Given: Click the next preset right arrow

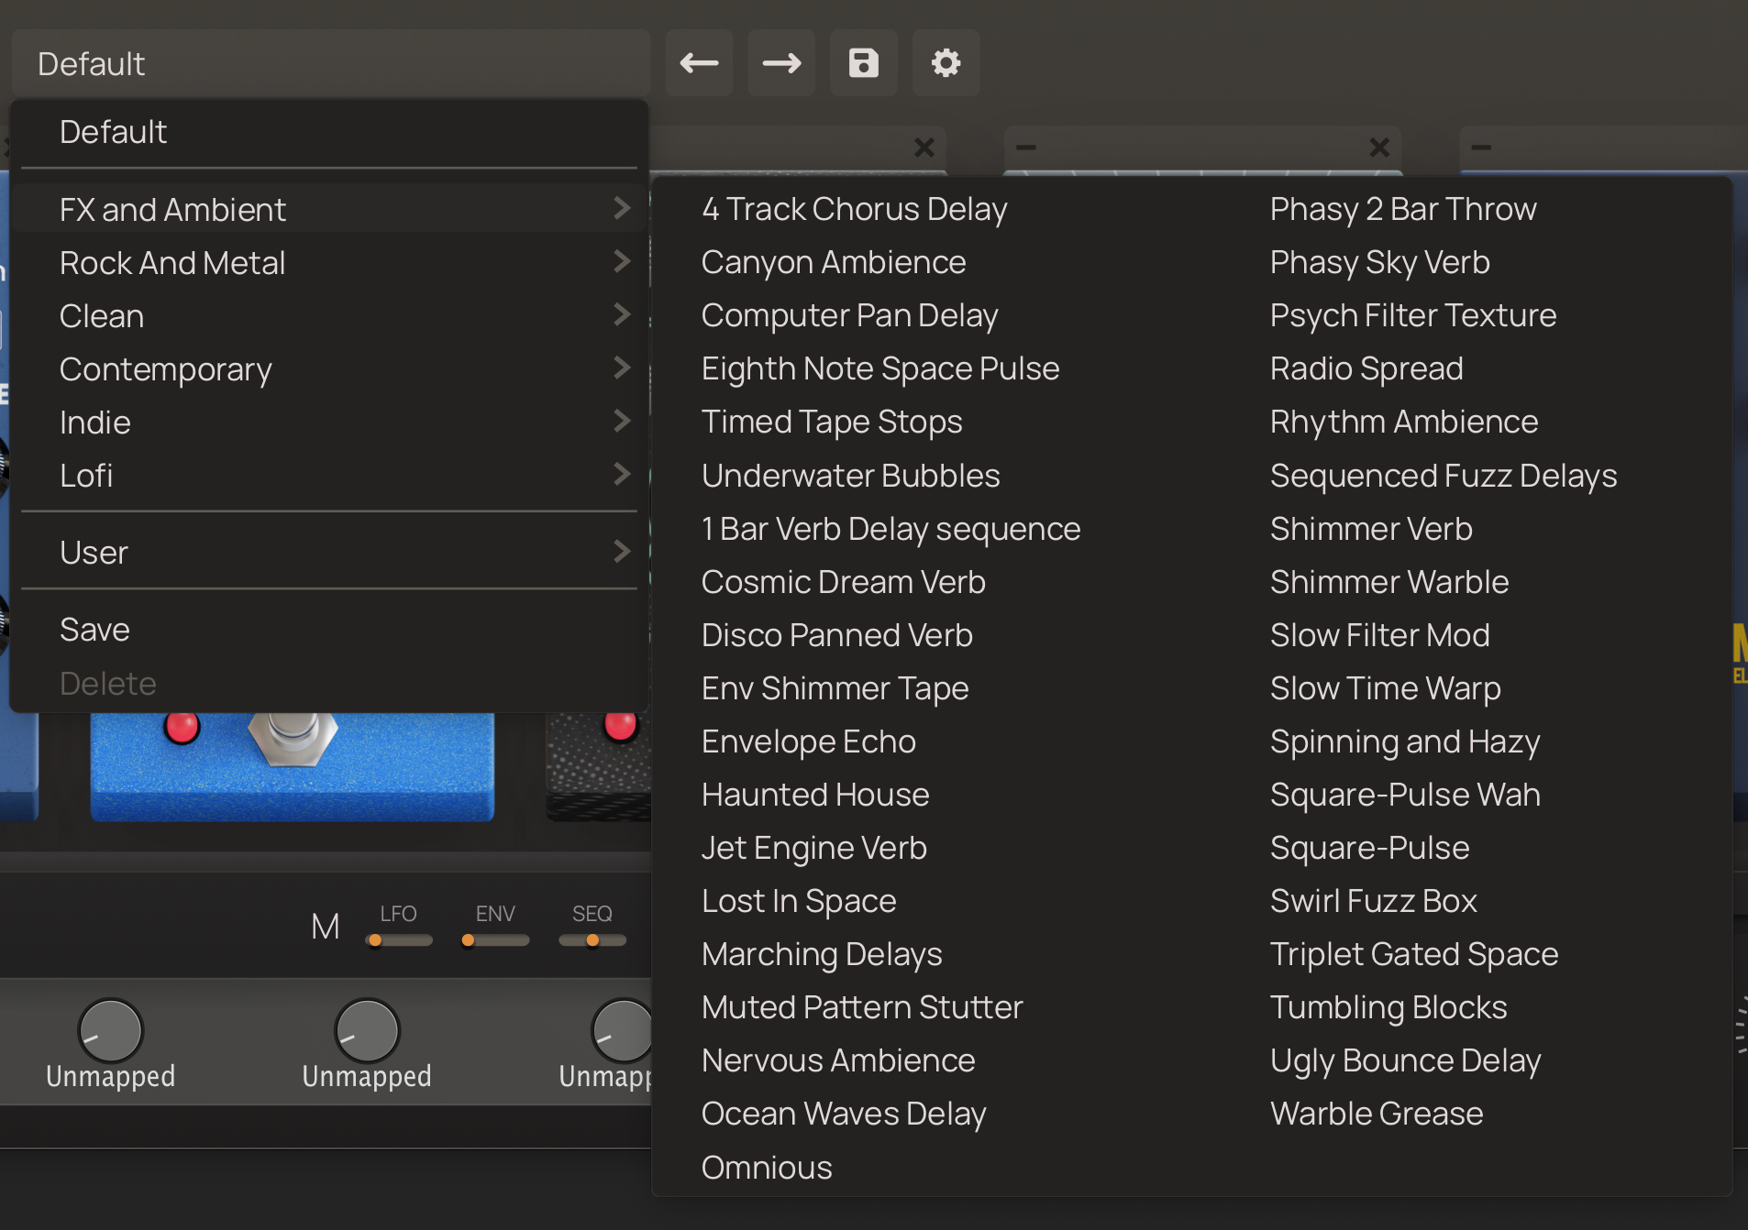Looking at the screenshot, I should tap(781, 63).
